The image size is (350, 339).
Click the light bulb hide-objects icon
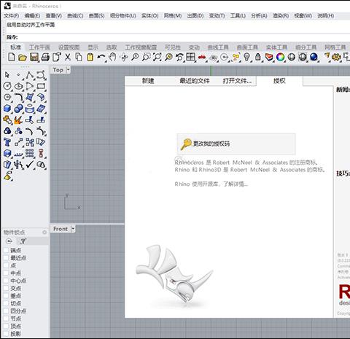(x=247, y=58)
